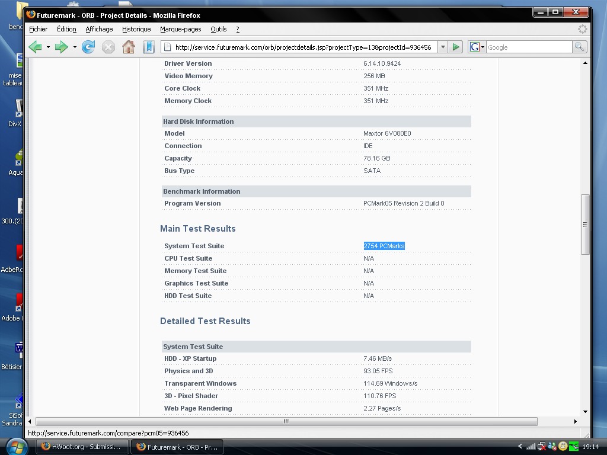
Task: Click the horizontal scrollbar left arrow
Action: click(x=30, y=421)
